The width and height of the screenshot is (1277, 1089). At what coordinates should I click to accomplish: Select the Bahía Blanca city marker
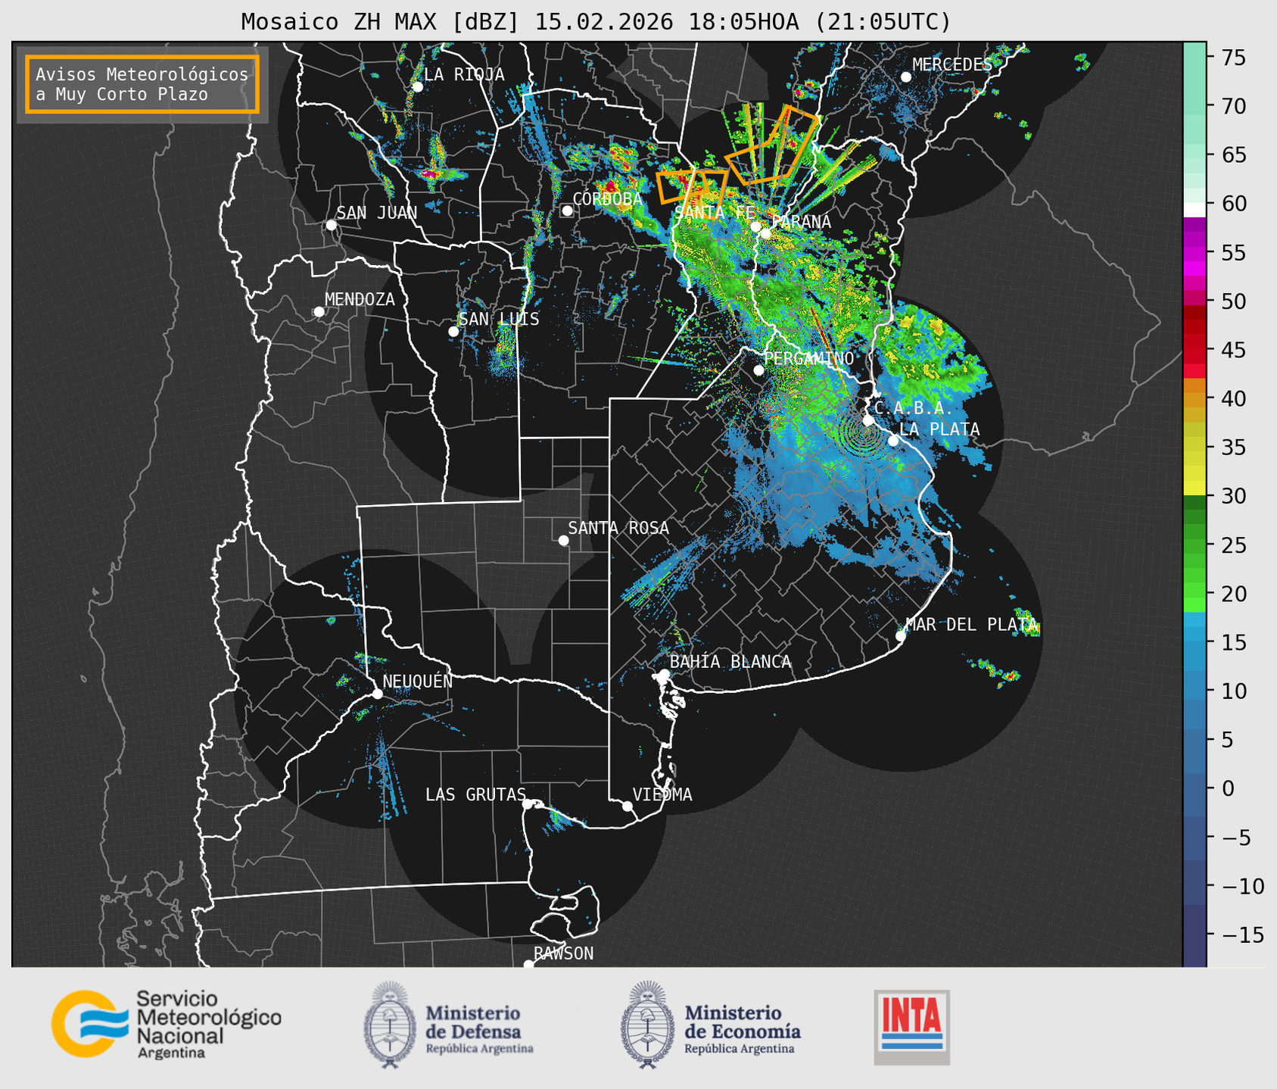pyautogui.click(x=664, y=674)
